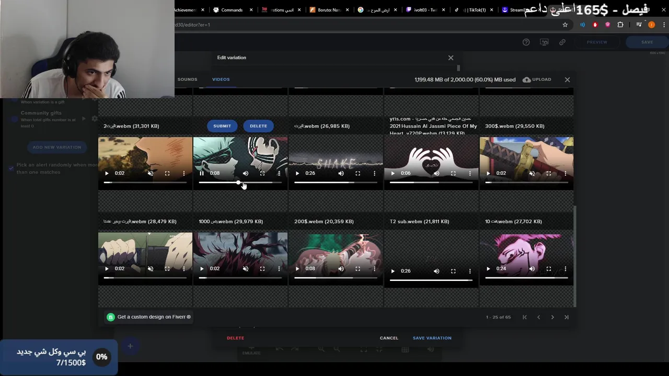Screen dimensions: 669x376
Task: Submit the selected video
Action: [222, 126]
